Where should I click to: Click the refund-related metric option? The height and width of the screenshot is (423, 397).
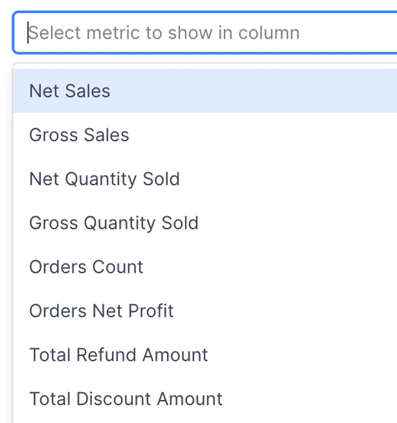(x=118, y=354)
